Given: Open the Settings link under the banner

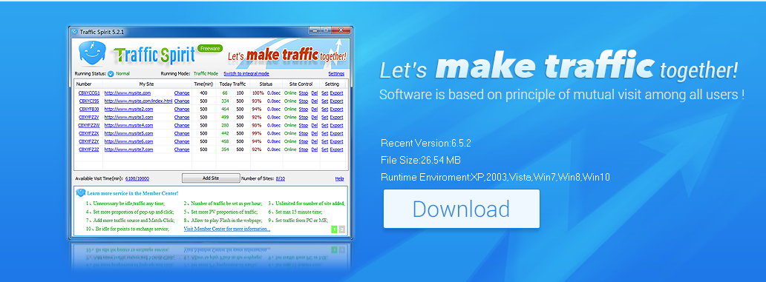Looking at the screenshot, I should click(x=336, y=74).
